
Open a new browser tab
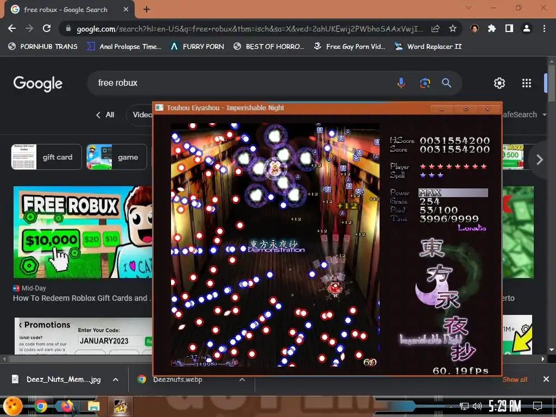pyautogui.click(x=147, y=10)
